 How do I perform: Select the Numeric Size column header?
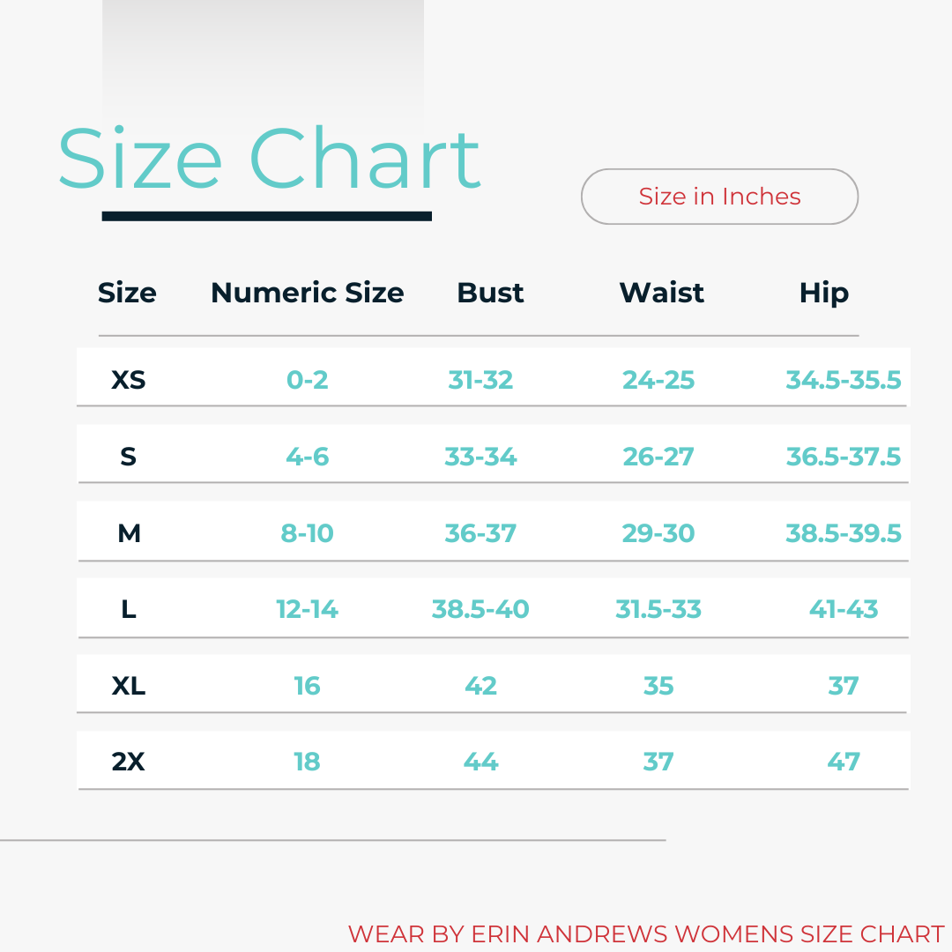pos(307,293)
